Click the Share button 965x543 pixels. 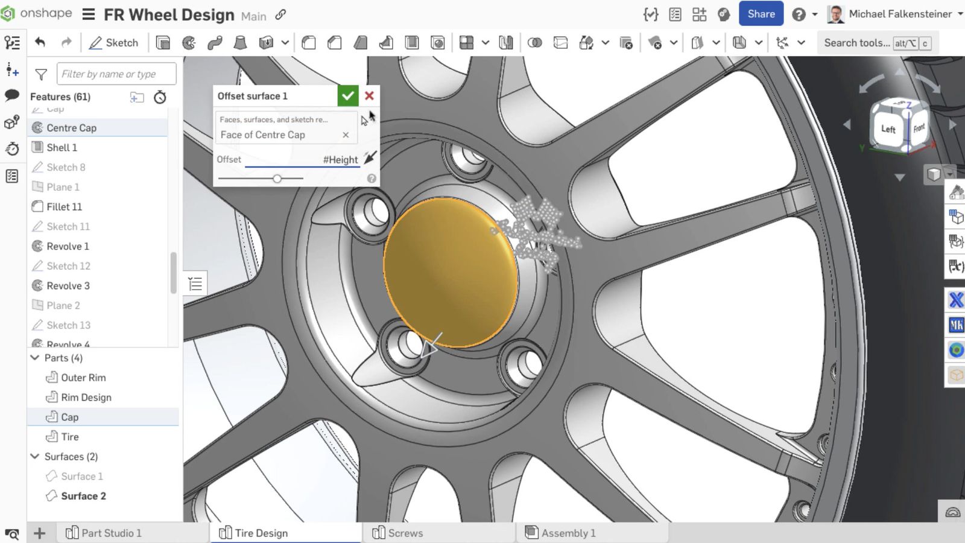coord(761,14)
